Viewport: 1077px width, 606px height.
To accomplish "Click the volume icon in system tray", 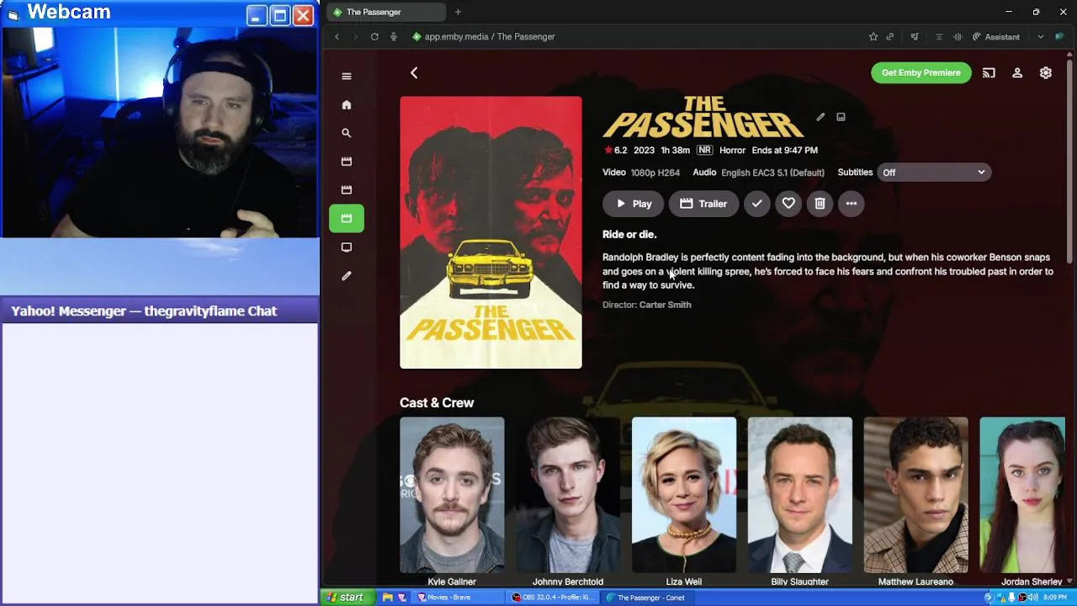I will click(x=1032, y=598).
